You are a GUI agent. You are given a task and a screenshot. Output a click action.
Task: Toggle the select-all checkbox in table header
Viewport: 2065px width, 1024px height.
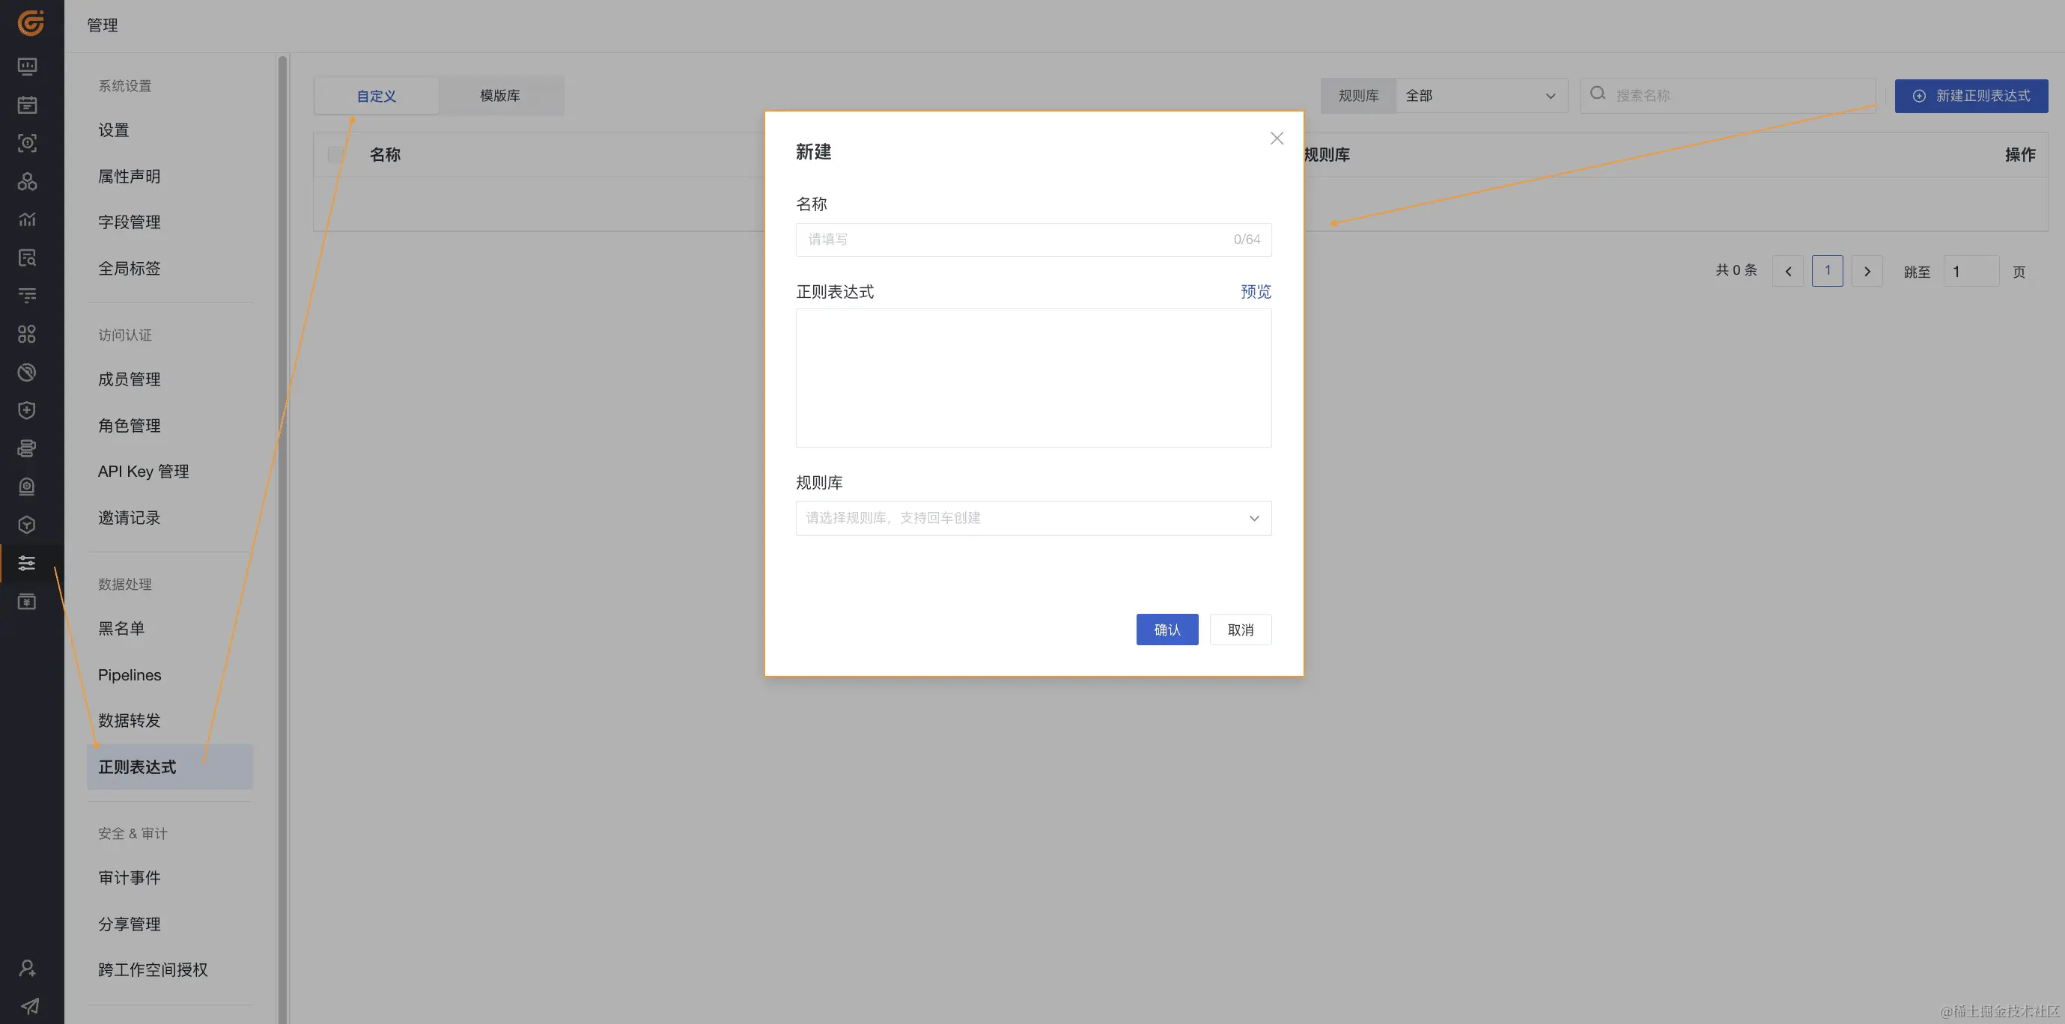(335, 154)
